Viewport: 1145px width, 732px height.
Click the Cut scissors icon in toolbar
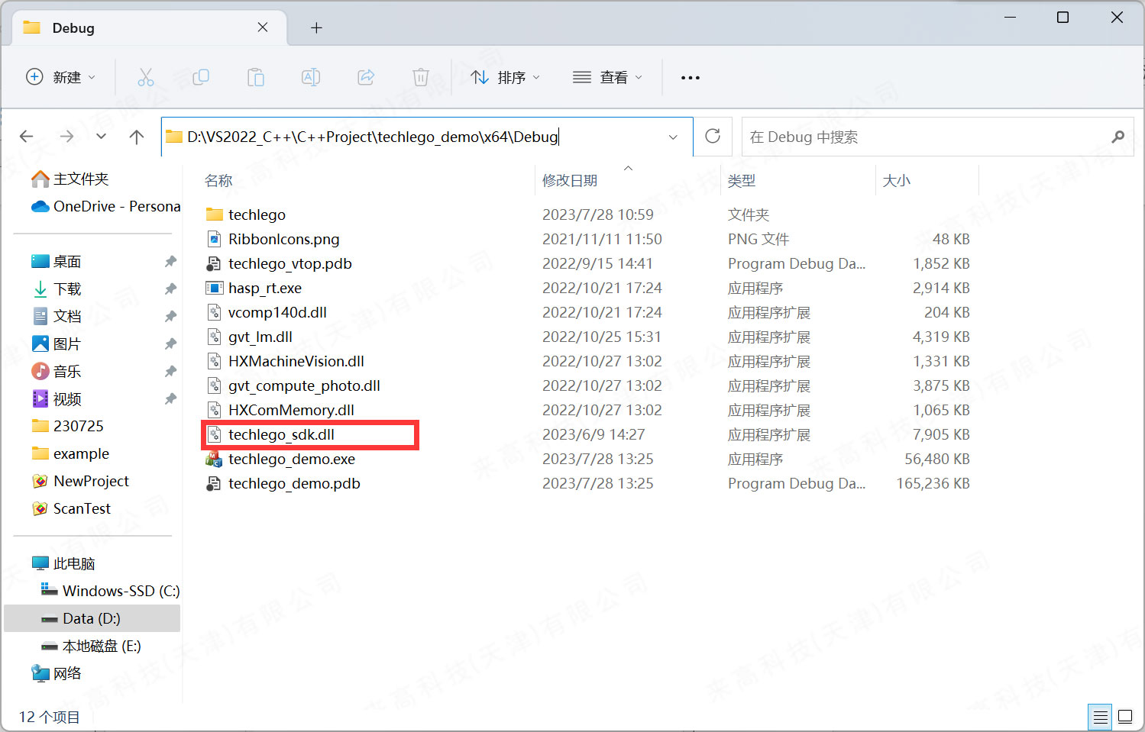pyautogui.click(x=145, y=77)
